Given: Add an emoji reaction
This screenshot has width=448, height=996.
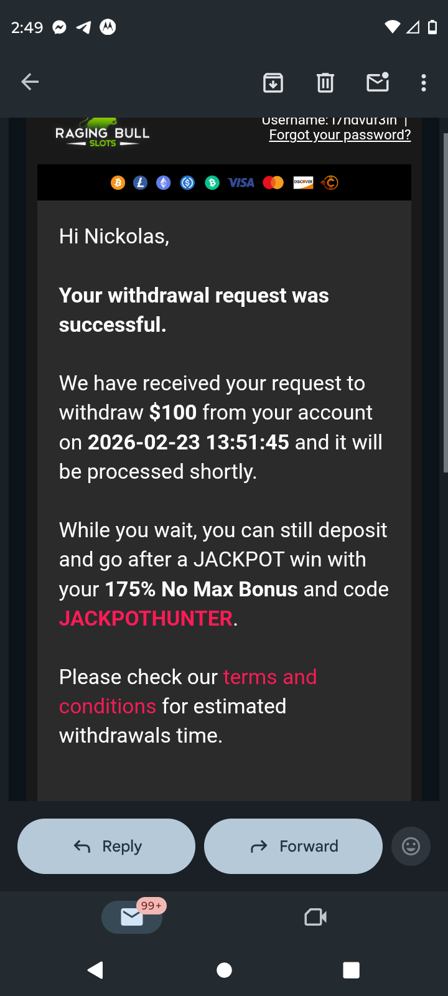Looking at the screenshot, I should click(411, 846).
